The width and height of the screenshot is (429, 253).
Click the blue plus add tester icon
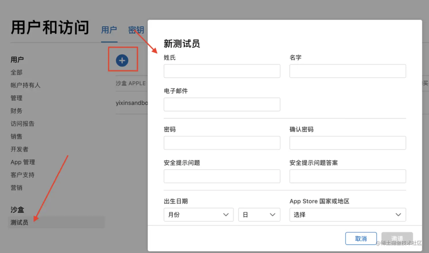(x=122, y=61)
